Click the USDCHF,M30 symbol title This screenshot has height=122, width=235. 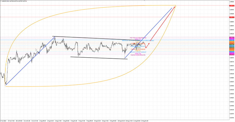(x=5, y=1)
